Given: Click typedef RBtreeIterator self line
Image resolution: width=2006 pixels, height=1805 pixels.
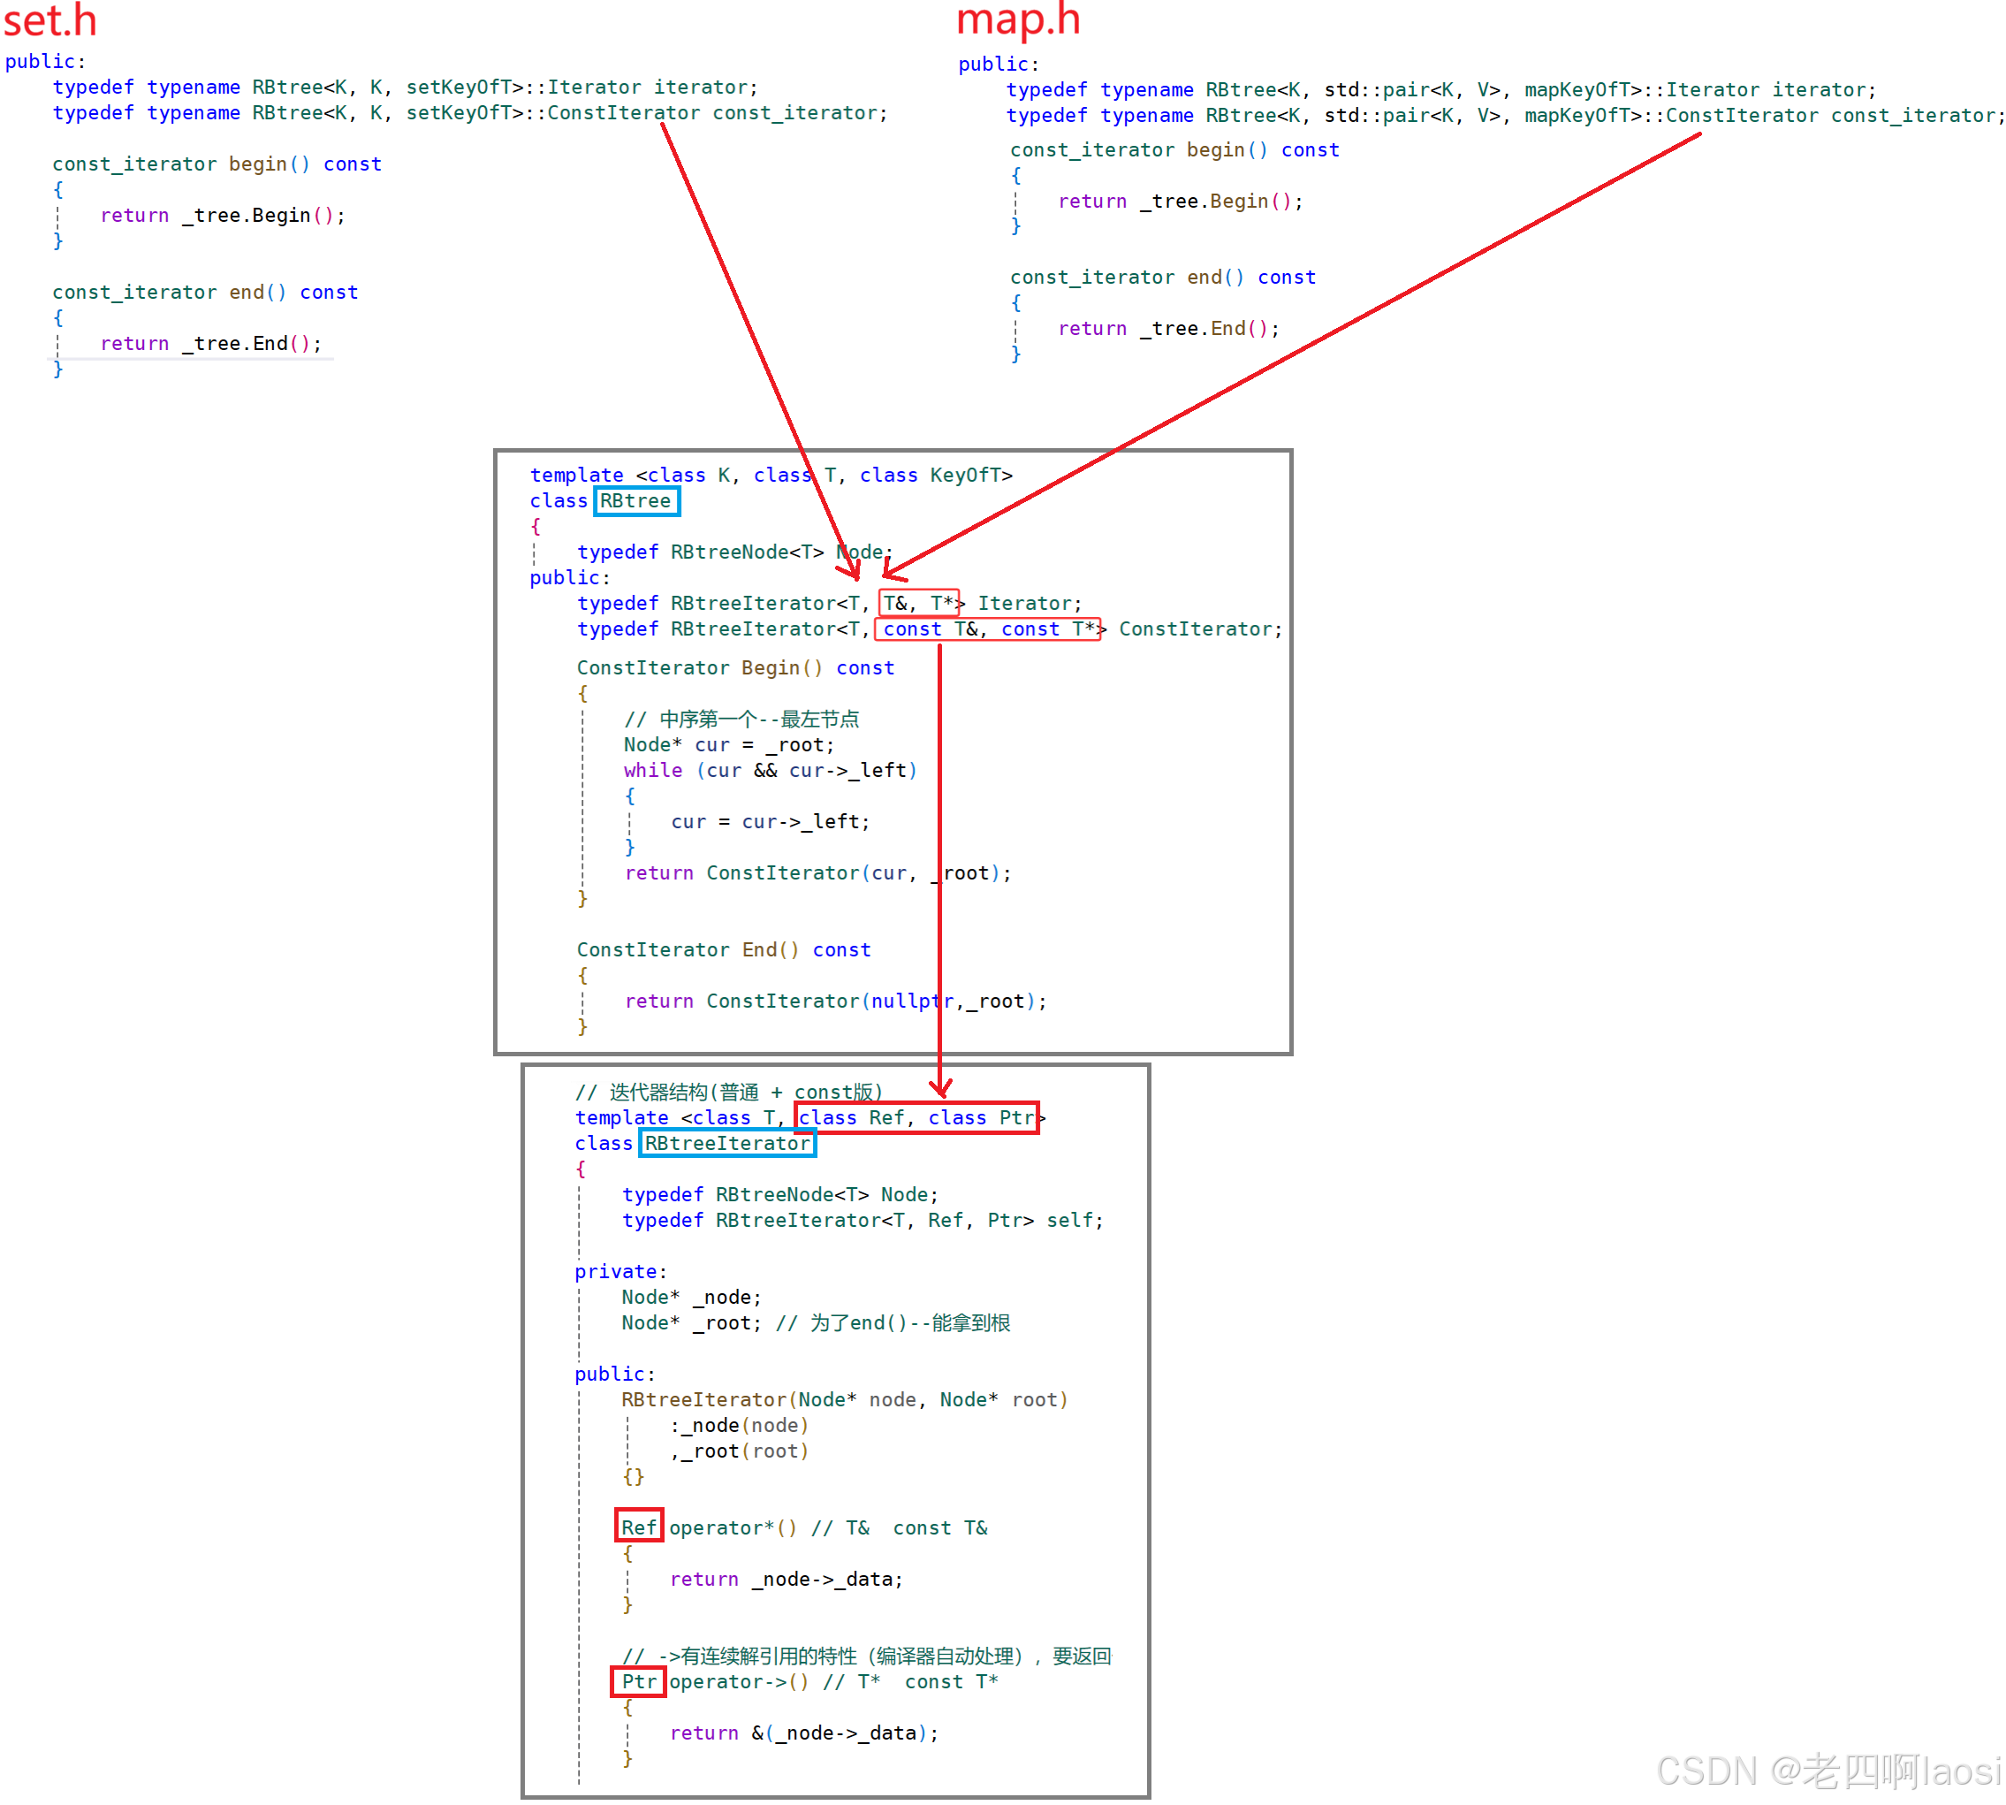Looking at the screenshot, I should 862,1220.
